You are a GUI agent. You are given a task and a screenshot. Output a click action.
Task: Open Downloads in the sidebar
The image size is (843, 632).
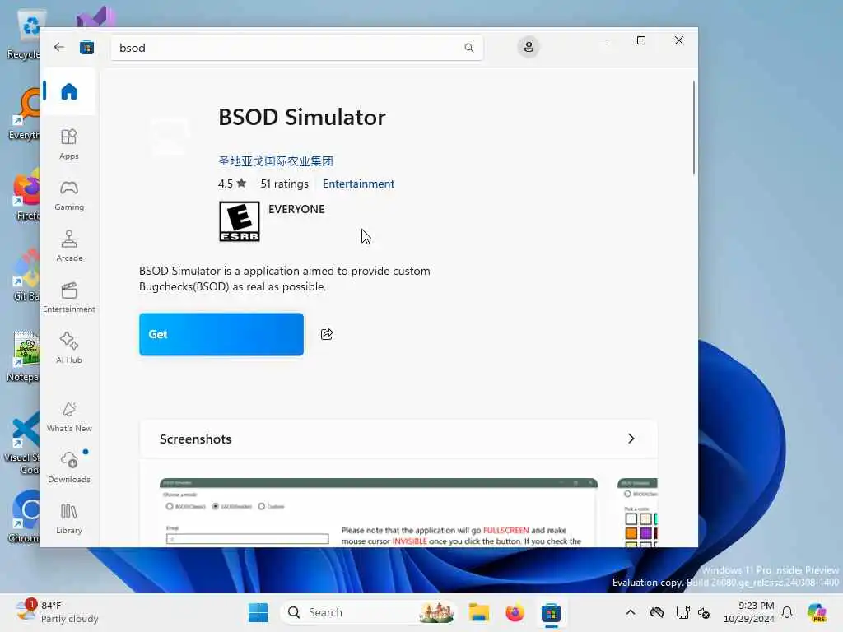[69, 467]
